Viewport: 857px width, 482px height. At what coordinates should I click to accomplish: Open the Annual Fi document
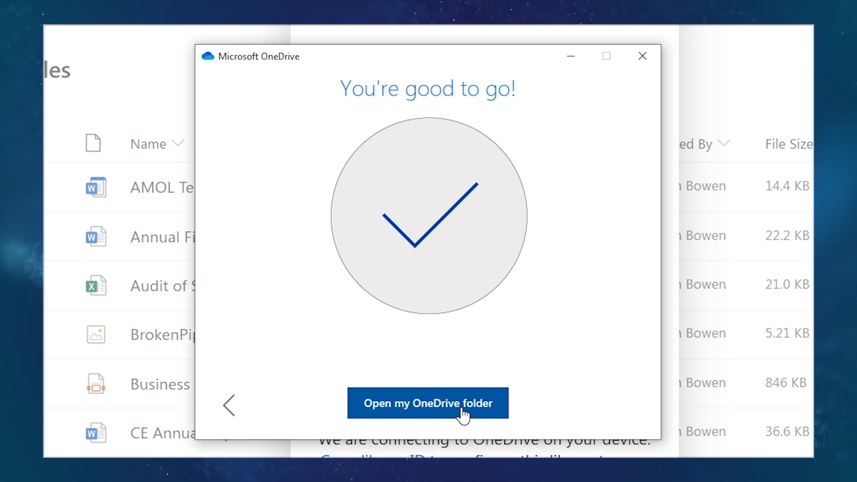162,237
